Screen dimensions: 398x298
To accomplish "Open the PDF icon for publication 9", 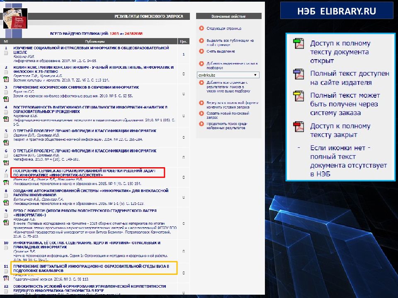I will click(x=6, y=222).
